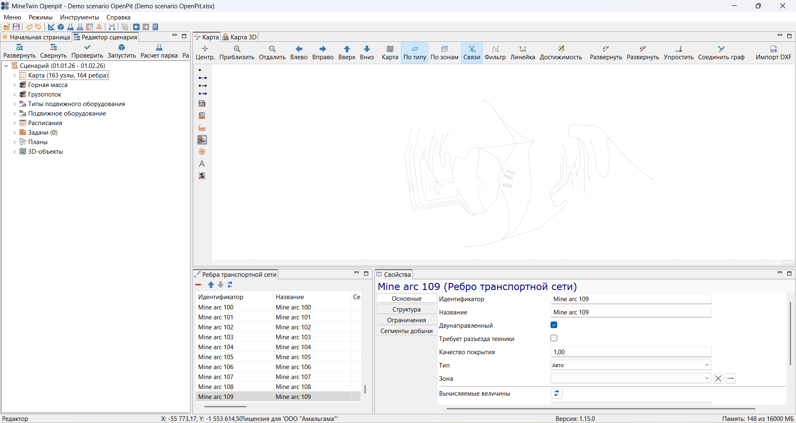
Task: Click 'Проверить' scenario check button
Action: point(87,51)
